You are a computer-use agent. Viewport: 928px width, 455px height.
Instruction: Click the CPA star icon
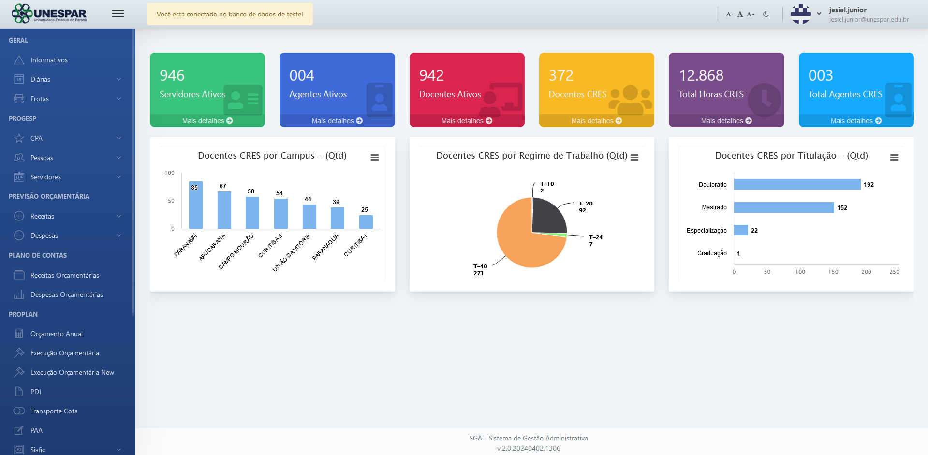point(19,138)
